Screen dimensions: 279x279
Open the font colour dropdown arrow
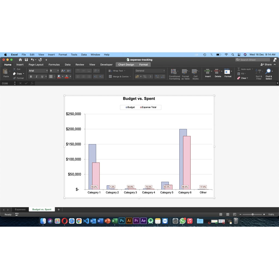70,77
